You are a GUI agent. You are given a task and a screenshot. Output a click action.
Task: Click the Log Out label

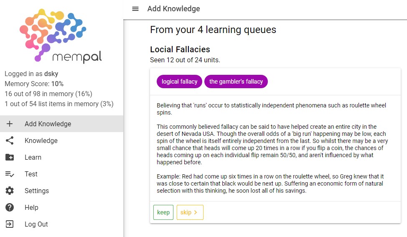pos(36,224)
